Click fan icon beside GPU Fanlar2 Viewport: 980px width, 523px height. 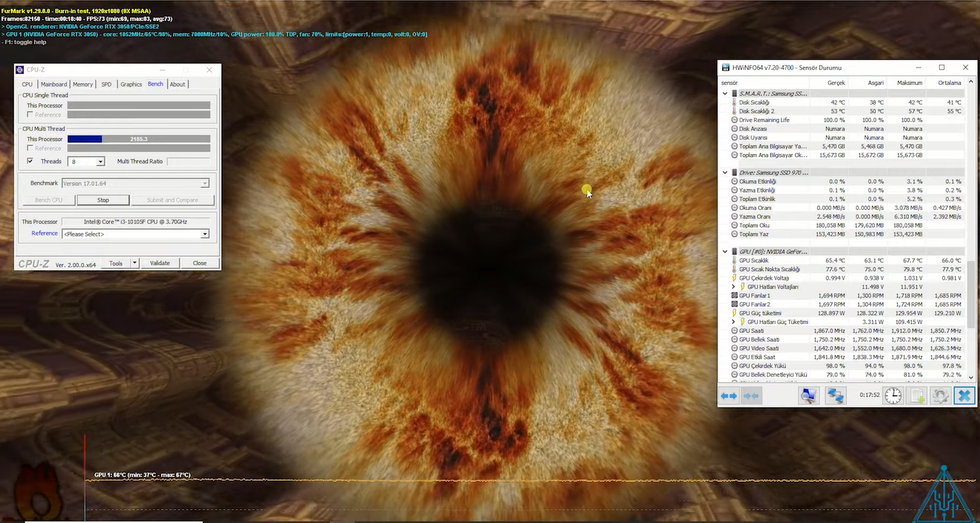pos(734,304)
